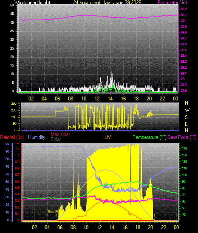Click the Solar legend label

[56, 139]
